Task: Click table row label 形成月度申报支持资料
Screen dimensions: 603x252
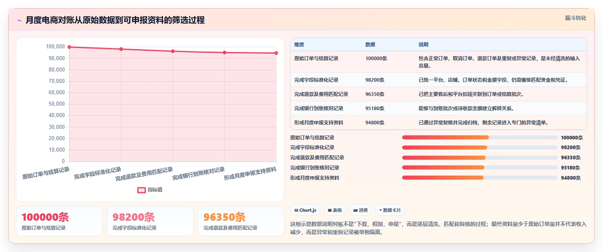Action: point(319,123)
